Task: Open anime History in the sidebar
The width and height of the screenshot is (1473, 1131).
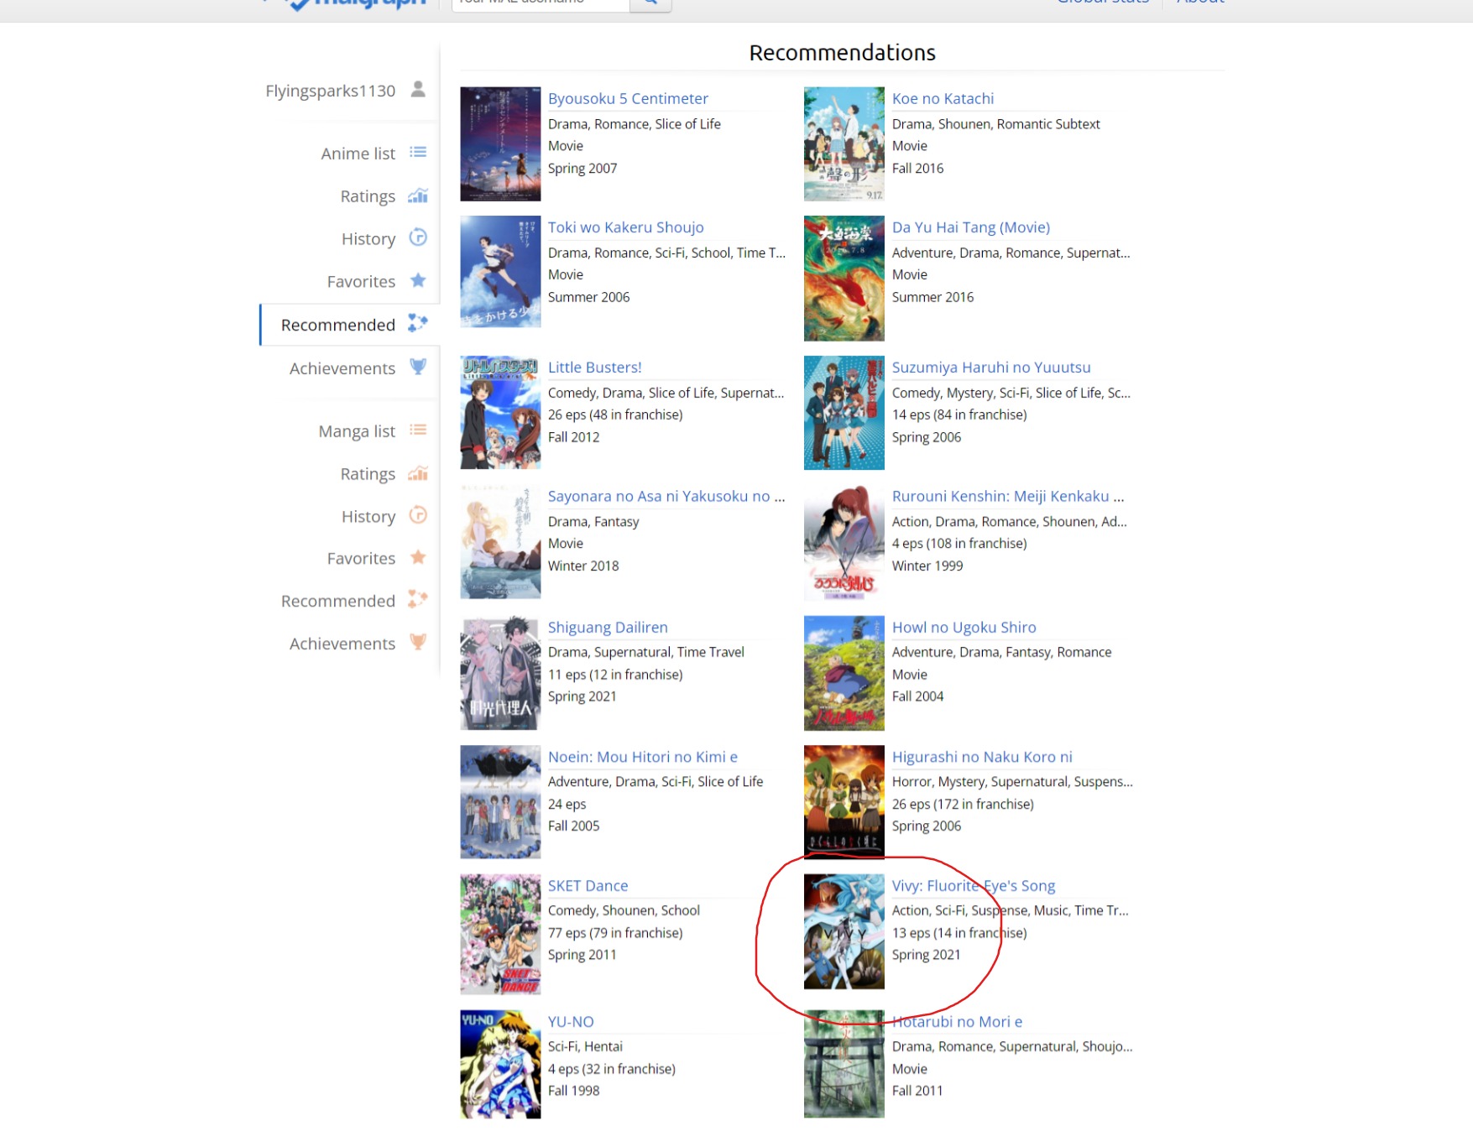Action: point(368,239)
